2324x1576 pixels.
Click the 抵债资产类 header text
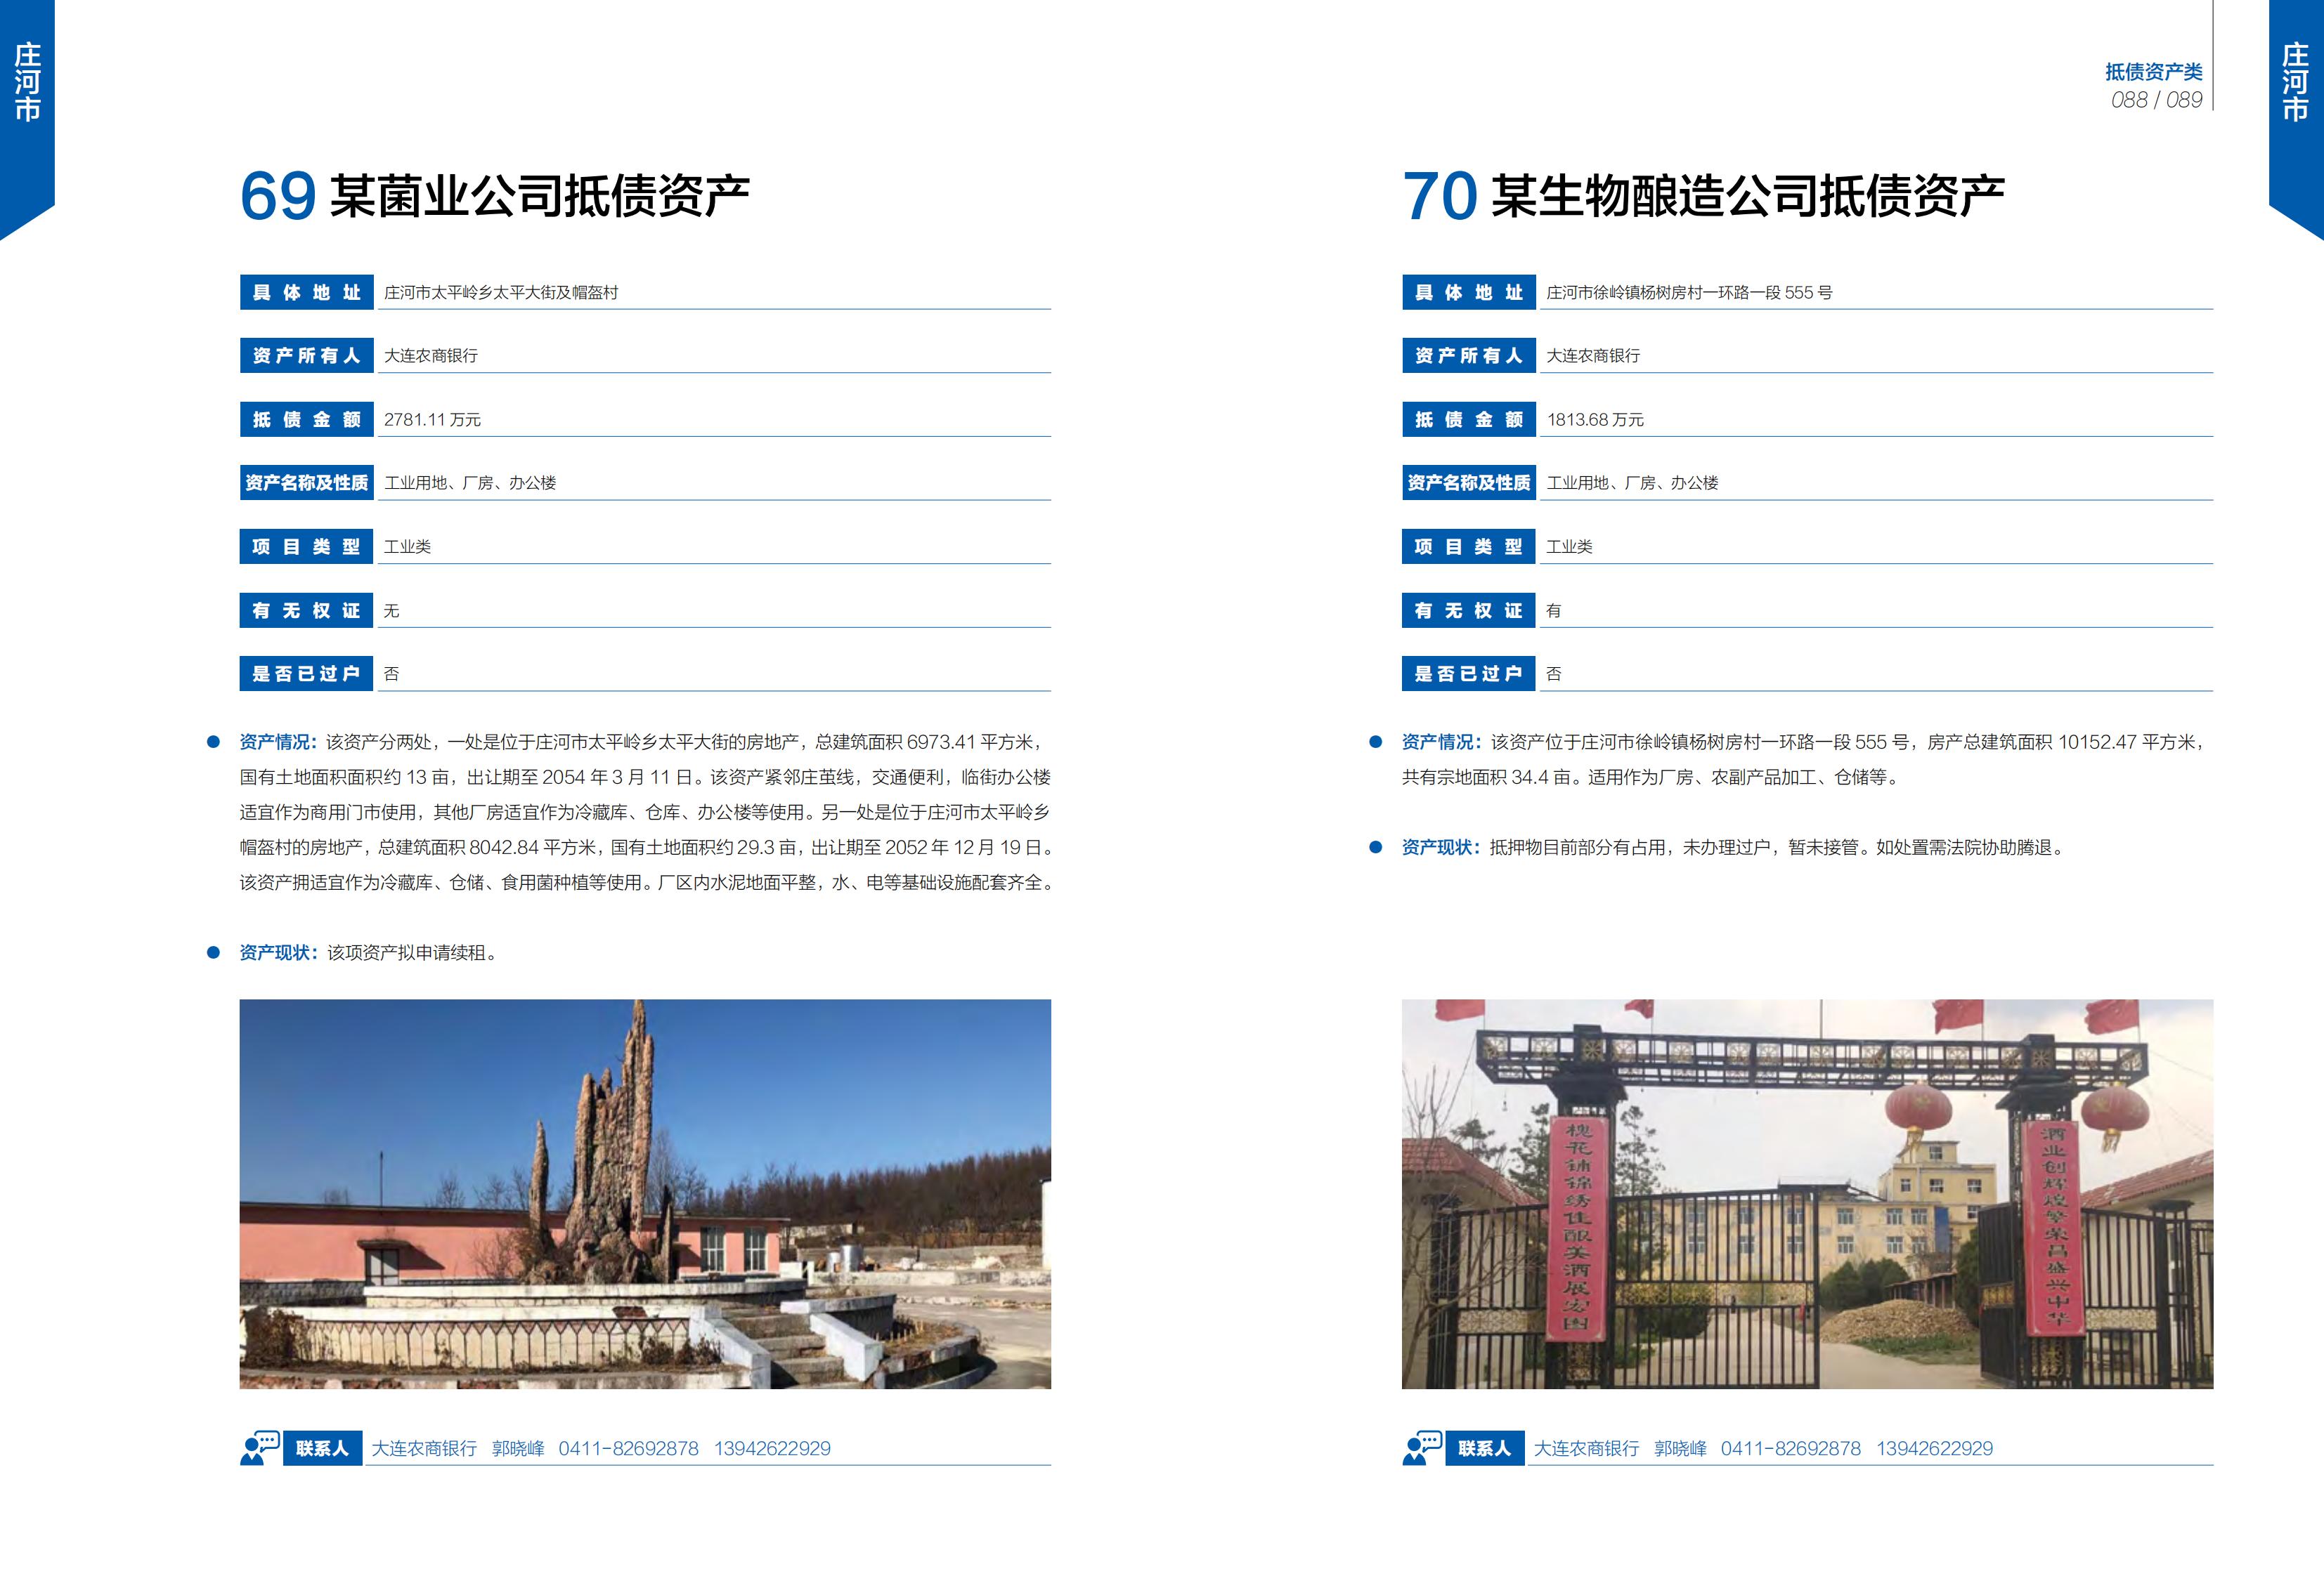[x=2153, y=72]
